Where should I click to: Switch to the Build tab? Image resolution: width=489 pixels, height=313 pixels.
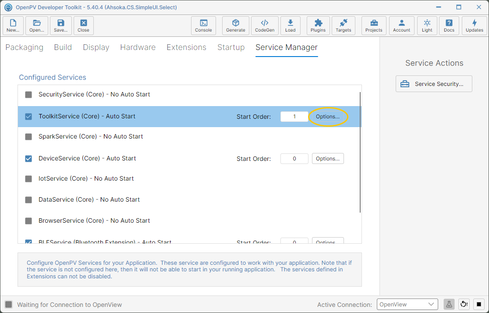pyautogui.click(x=63, y=47)
